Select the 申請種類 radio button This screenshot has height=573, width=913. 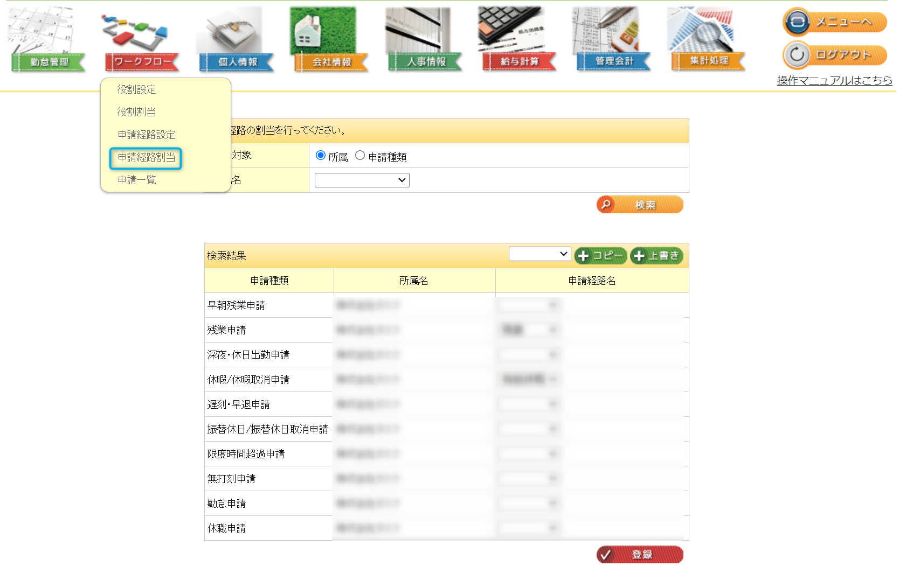click(360, 156)
